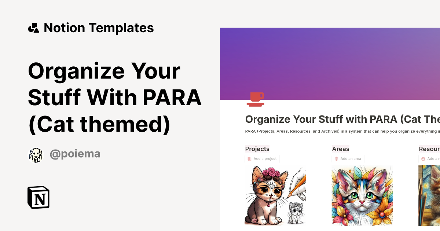Click the Notion Templates shapes logo

(x=34, y=27)
